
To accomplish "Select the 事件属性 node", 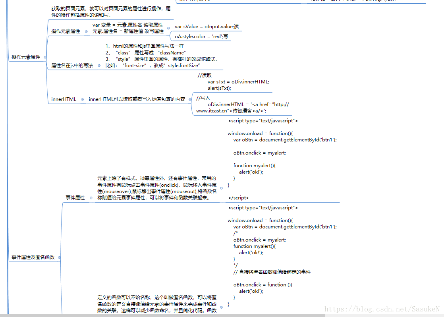I will pos(75,198).
